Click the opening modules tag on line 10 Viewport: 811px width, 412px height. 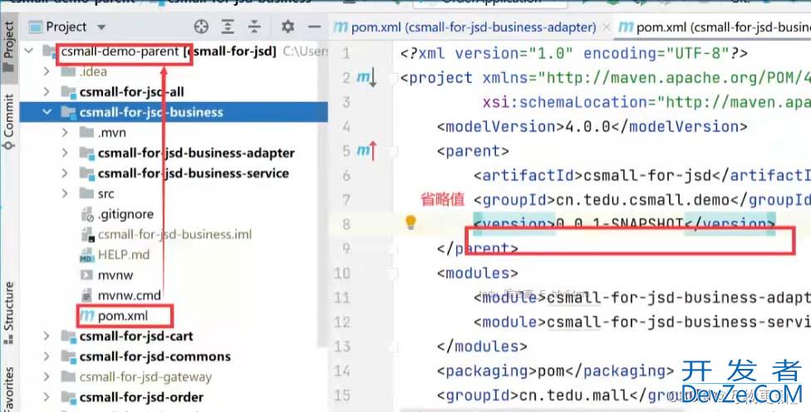pyautogui.click(x=478, y=273)
